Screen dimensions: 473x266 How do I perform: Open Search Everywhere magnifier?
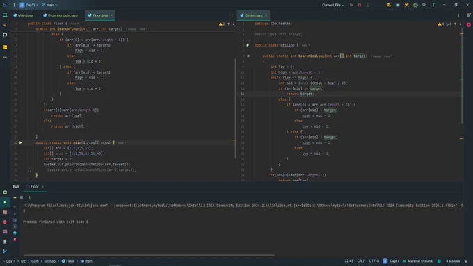click(424, 5)
